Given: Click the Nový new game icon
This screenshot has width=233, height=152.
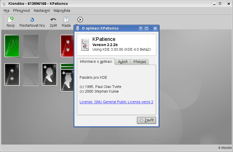Looking at the screenshot, I should click(x=11, y=20).
